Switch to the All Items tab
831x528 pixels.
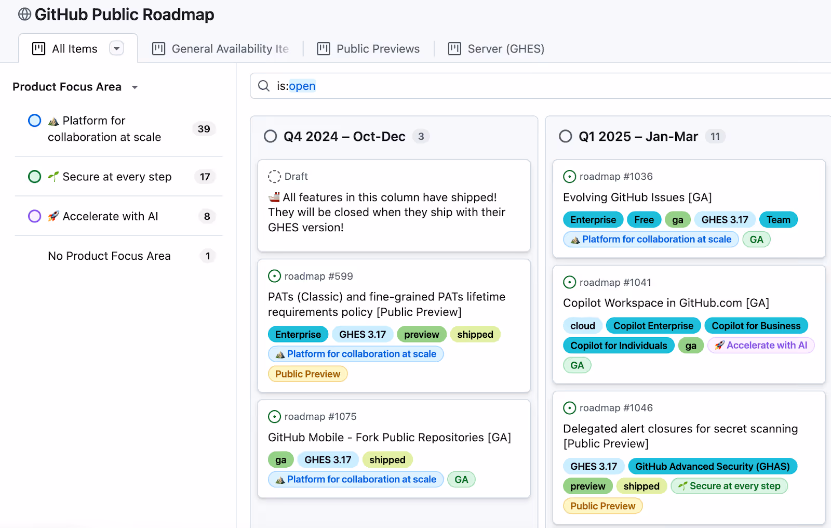point(78,48)
